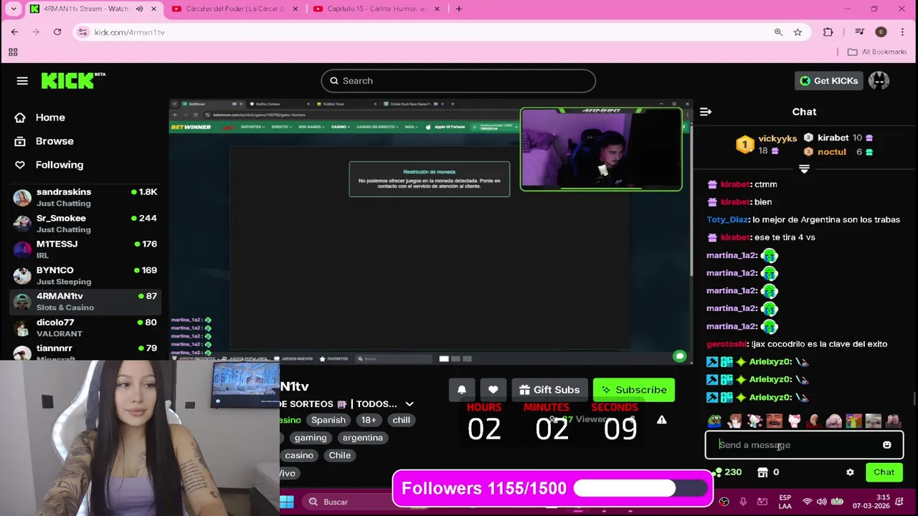Viewport: 918px width, 516px height.
Task: Click the report warning triangle icon
Action: (x=661, y=420)
